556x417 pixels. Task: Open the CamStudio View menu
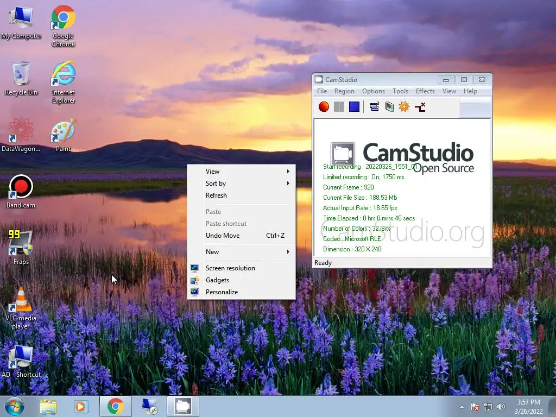click(449, 91)
